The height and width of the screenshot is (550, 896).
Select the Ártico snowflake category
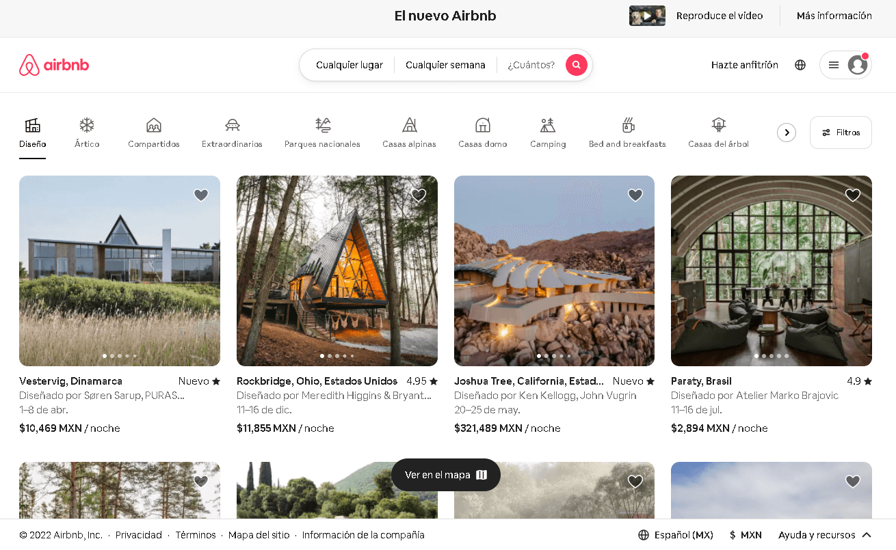(87, 132)
